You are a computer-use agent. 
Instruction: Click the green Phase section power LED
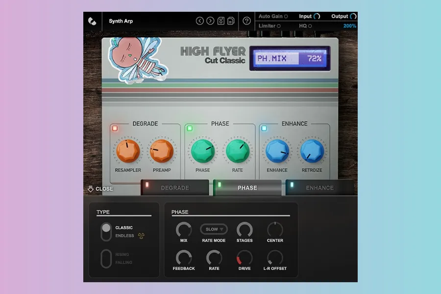point(190,128)
